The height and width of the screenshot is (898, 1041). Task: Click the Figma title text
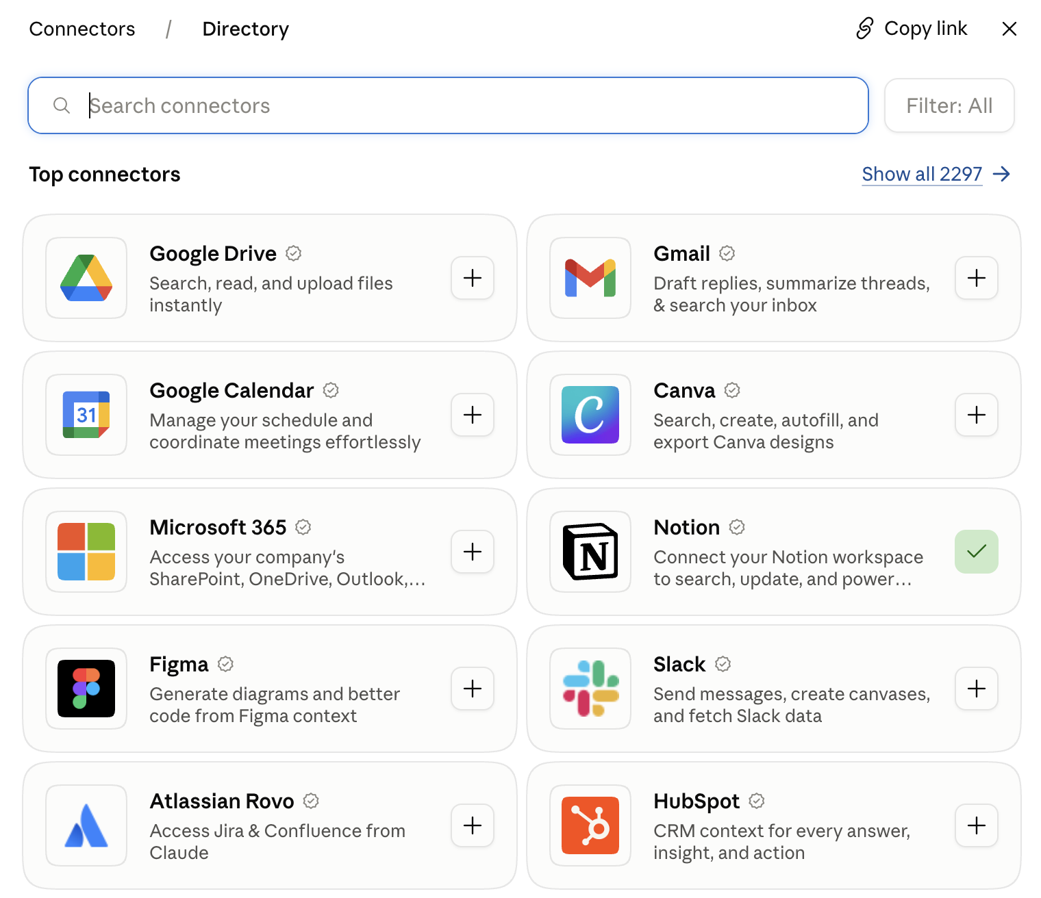[x=179, y=665]
